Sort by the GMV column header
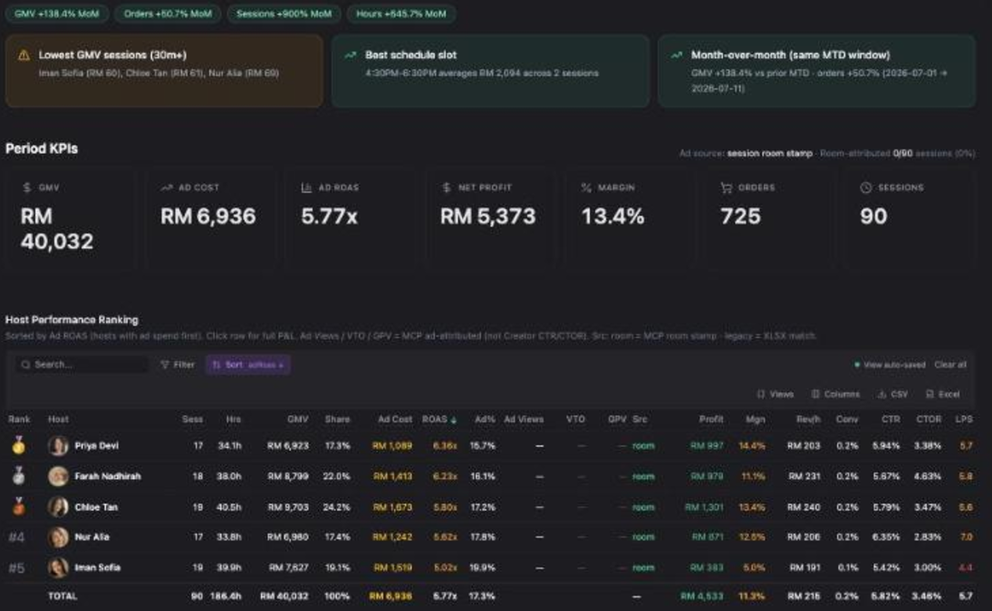 click(298, 419)
